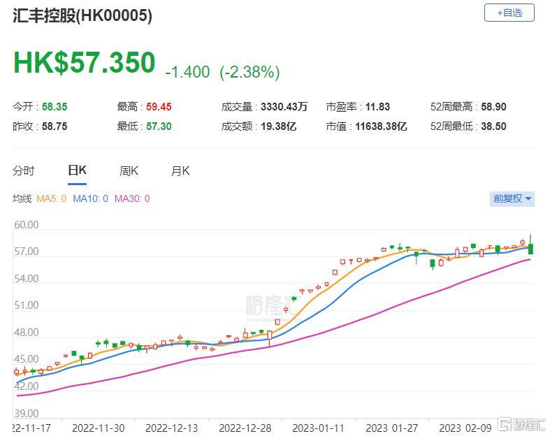The height and width of the screenshot is (436, 550).
Task: Click the 2022-12-13 date axis label
Action: [x=171, y=428]
